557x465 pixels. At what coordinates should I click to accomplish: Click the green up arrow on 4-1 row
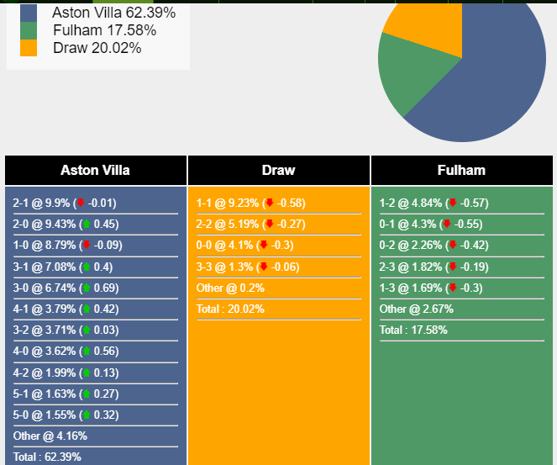tap(87, 309)
